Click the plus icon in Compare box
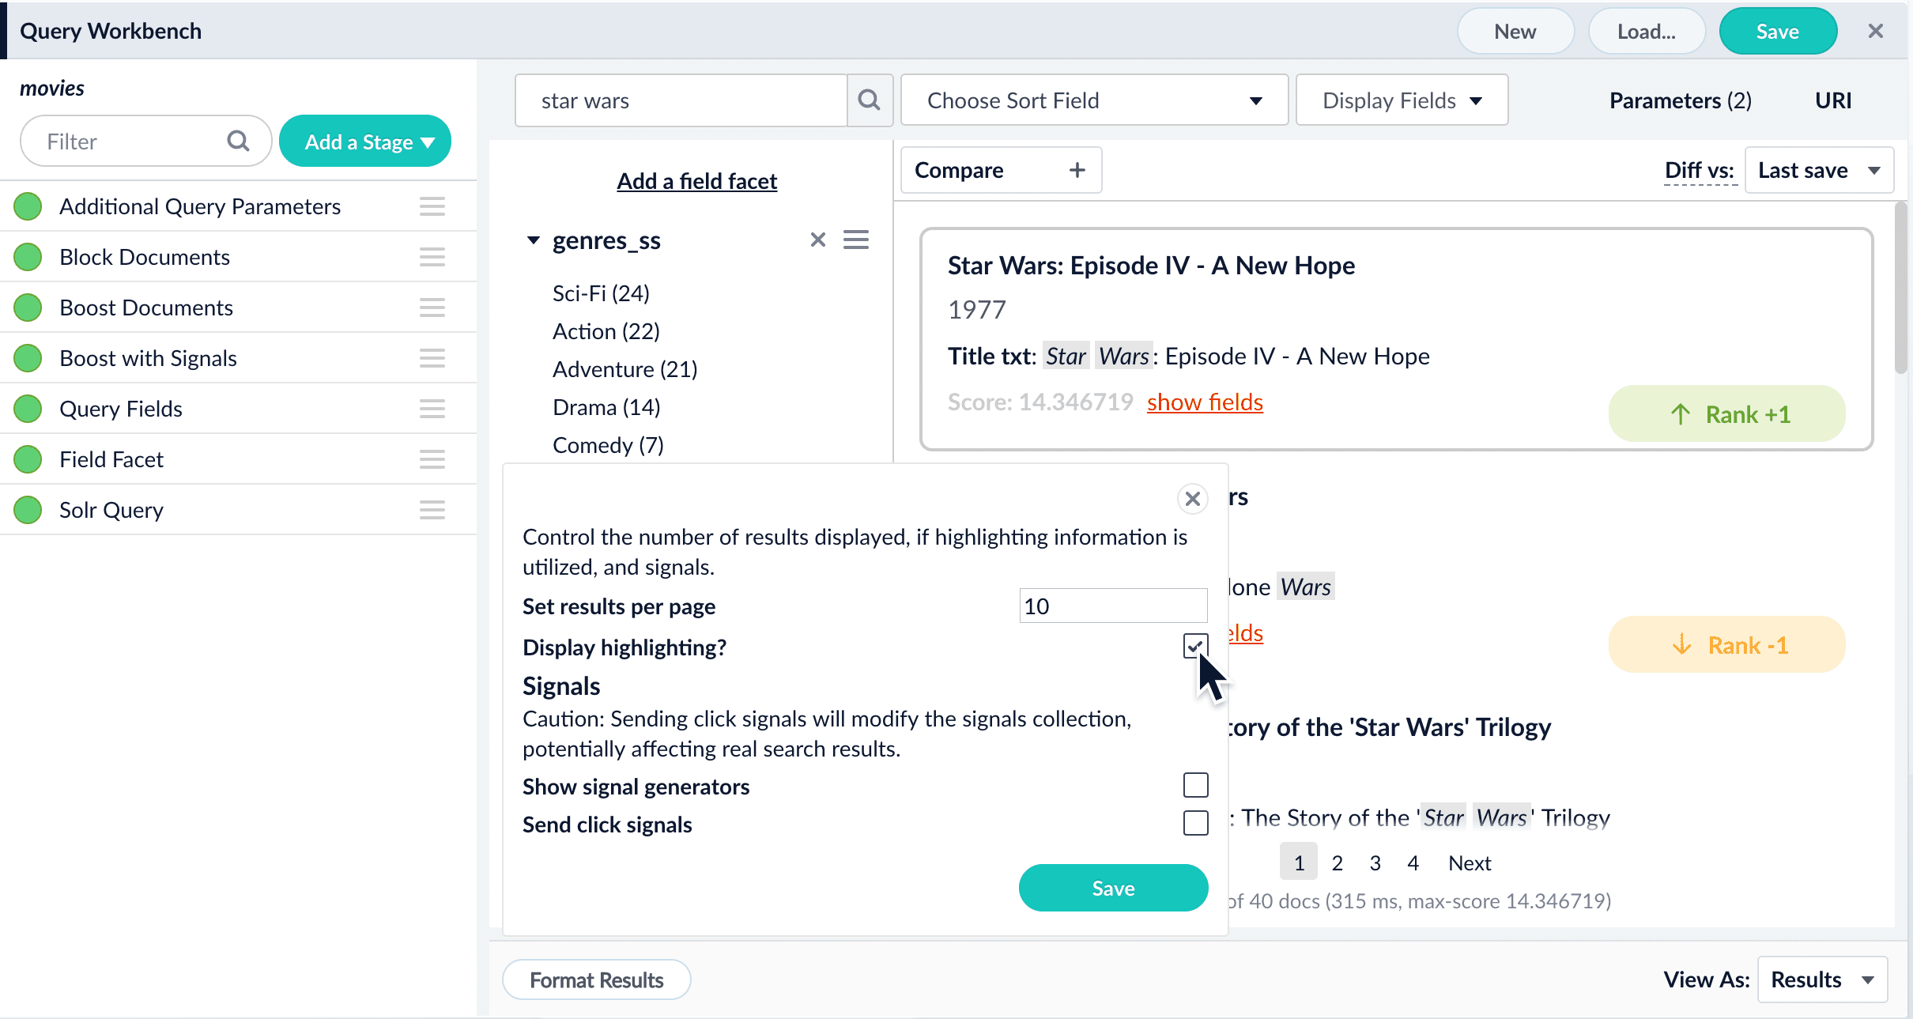Viewport: 1913px width, 1019px height. tap(1077, 170)
